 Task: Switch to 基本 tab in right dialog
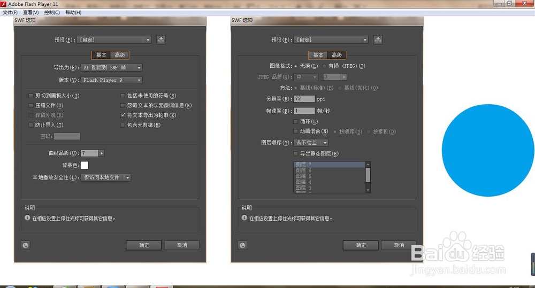coord(318,55)
